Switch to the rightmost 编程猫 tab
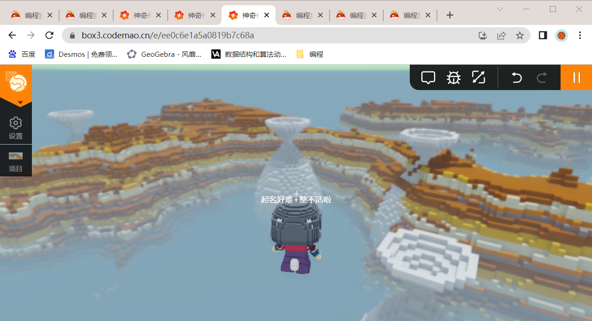This screenshot has width=592, height=321. coord(411,15)
